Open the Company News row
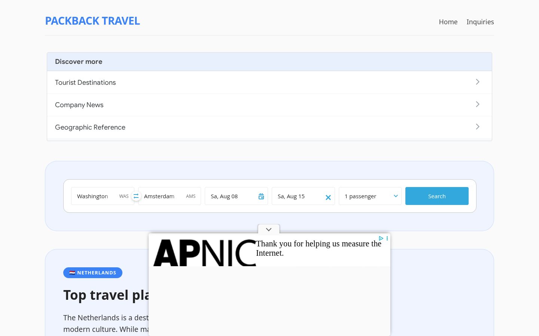 pyautogui.click(x=269, y=105)
